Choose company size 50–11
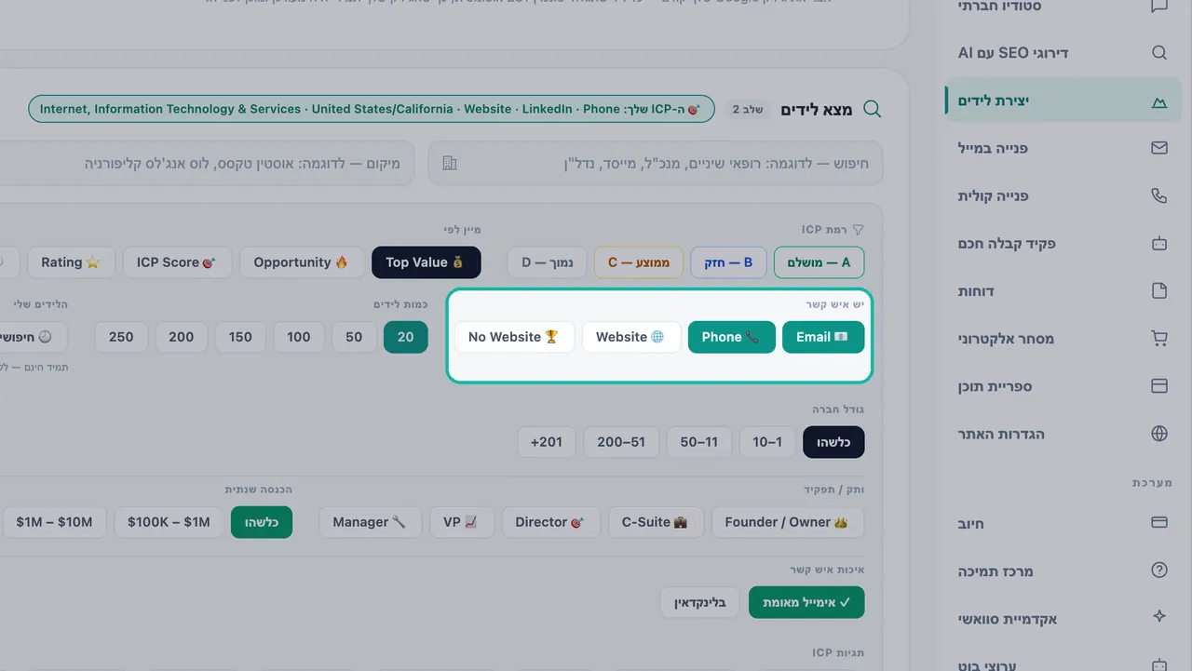 (x=699, y=442)
